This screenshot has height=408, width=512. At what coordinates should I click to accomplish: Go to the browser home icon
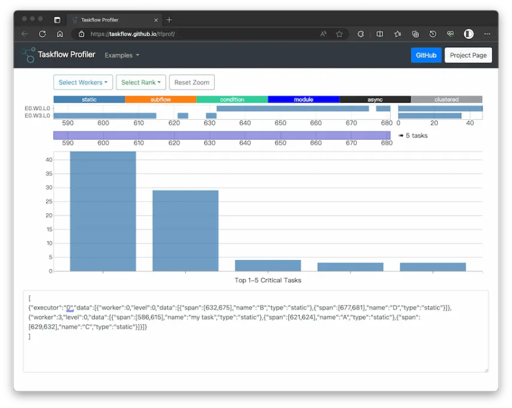tap(60, 34)
